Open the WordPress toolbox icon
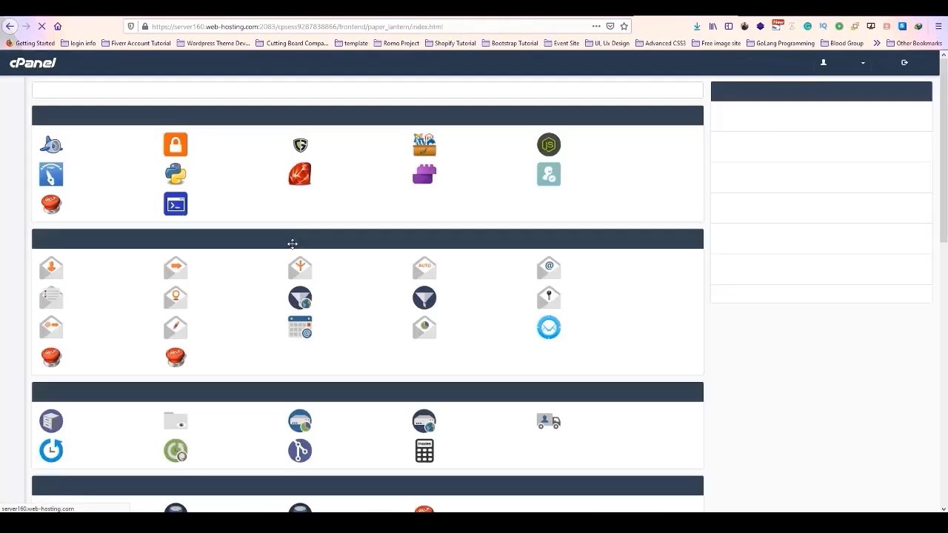 click(x=424, y=144)
